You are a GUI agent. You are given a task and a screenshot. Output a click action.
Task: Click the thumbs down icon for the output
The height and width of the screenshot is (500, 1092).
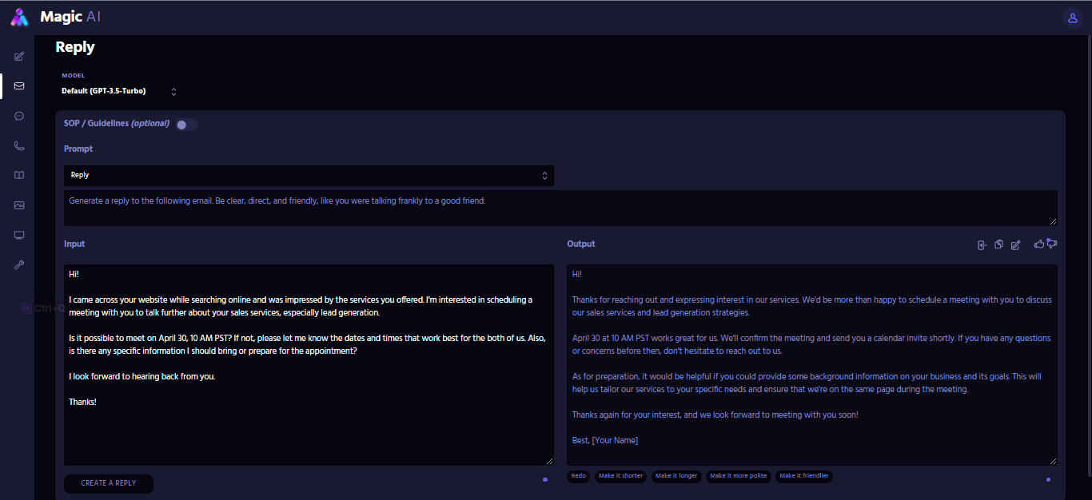click(x=1052, y=244)
